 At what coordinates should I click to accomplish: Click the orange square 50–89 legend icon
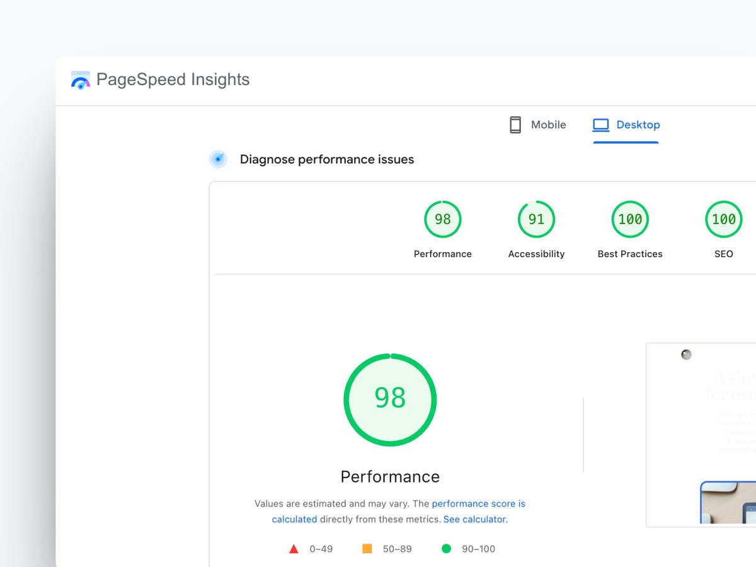(x=367, y=549)
